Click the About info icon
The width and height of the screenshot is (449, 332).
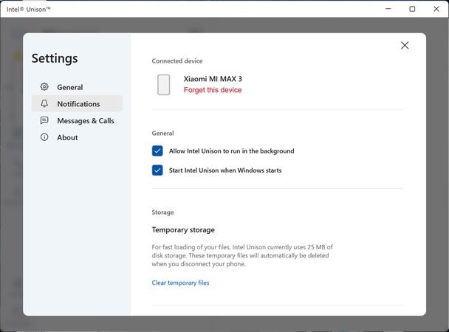(x=44, y=137)
